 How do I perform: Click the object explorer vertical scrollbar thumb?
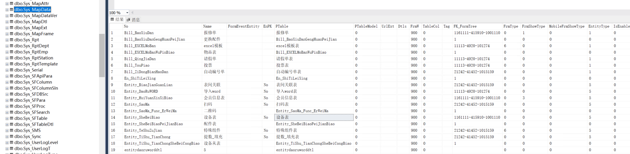coord(102,55)
